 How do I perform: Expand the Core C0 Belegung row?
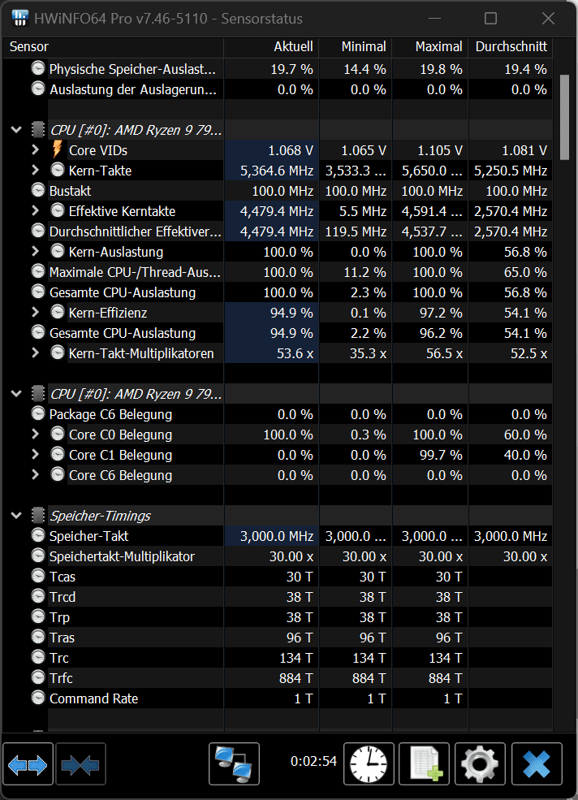(x=36, y=435)
